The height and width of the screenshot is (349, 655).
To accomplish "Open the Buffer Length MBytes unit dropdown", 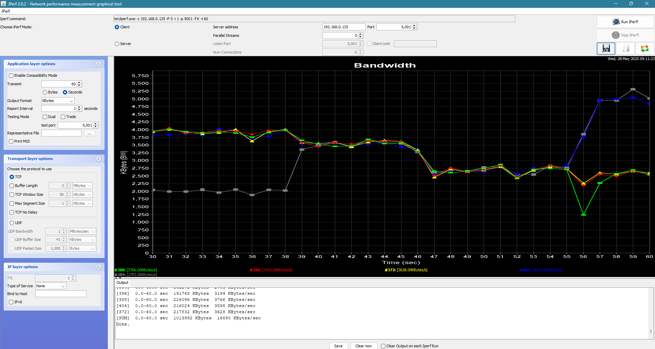I will (x=82, y=186).
